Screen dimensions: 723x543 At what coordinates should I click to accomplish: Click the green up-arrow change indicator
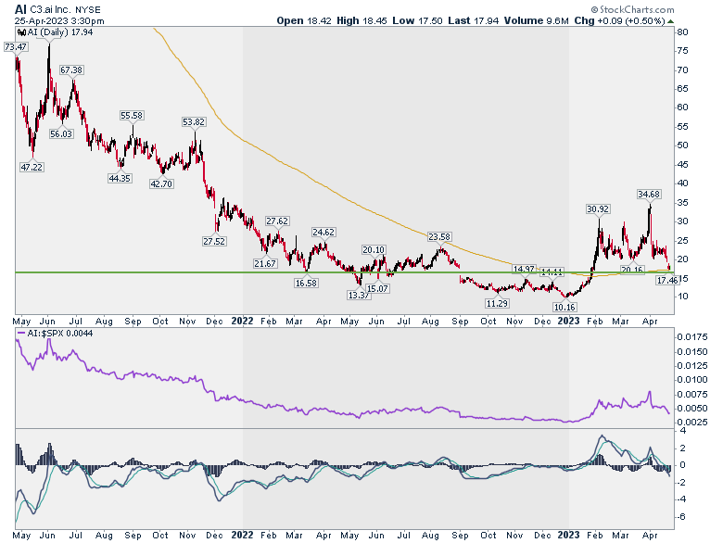(x=671, y=20)
